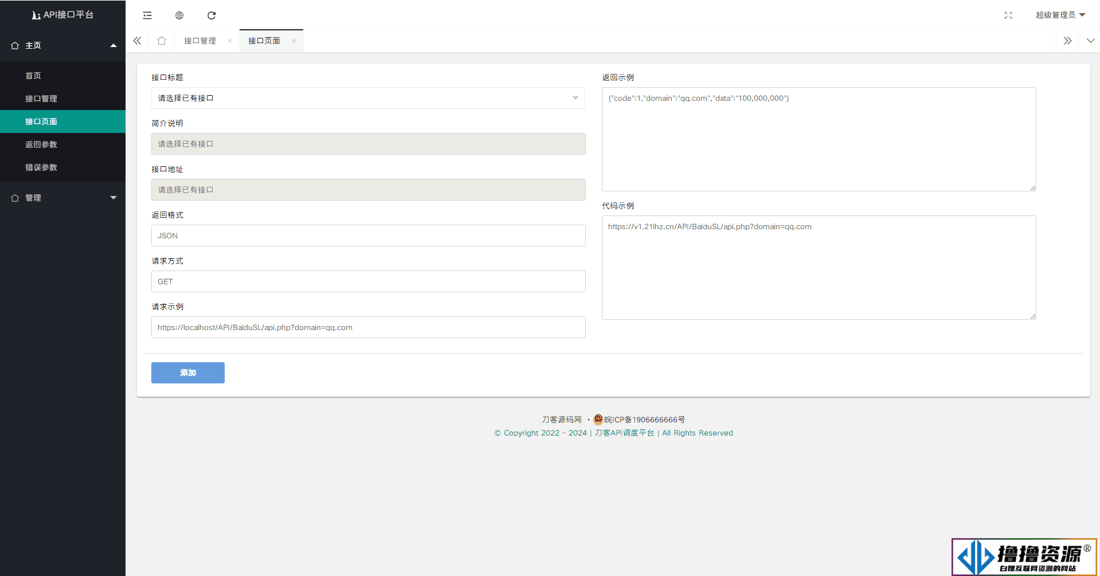
Task: Refresh the page with the reload icon
Action: coord(212,15)
